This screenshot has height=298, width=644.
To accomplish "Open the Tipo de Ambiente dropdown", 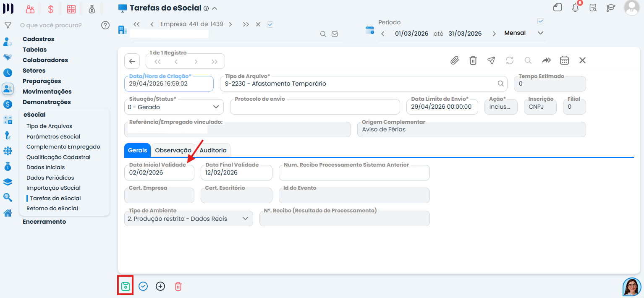I will [x=188, y=218].
